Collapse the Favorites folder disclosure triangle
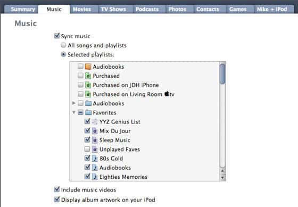The height and width of the screenshot is (207, 298). tap(74, 112)
